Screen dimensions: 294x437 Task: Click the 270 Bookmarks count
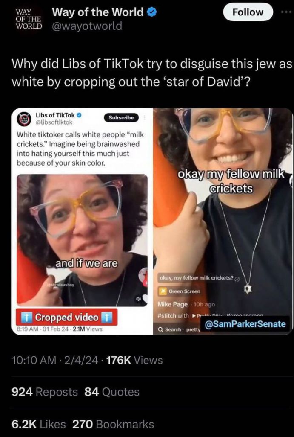pos(113,424)
